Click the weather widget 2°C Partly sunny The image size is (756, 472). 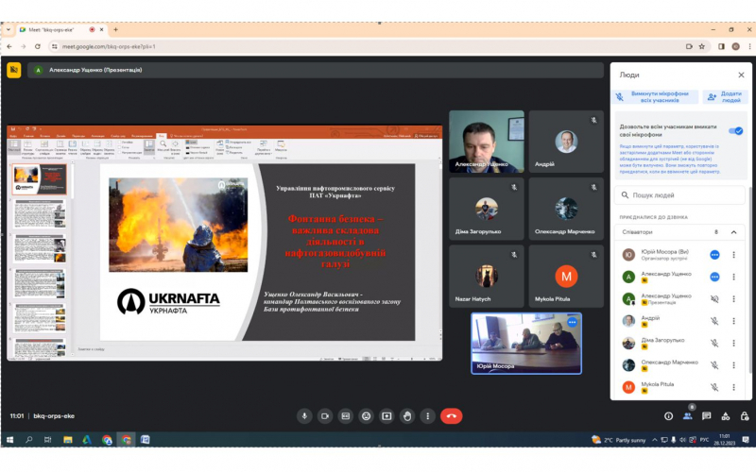tap(619, 440)
